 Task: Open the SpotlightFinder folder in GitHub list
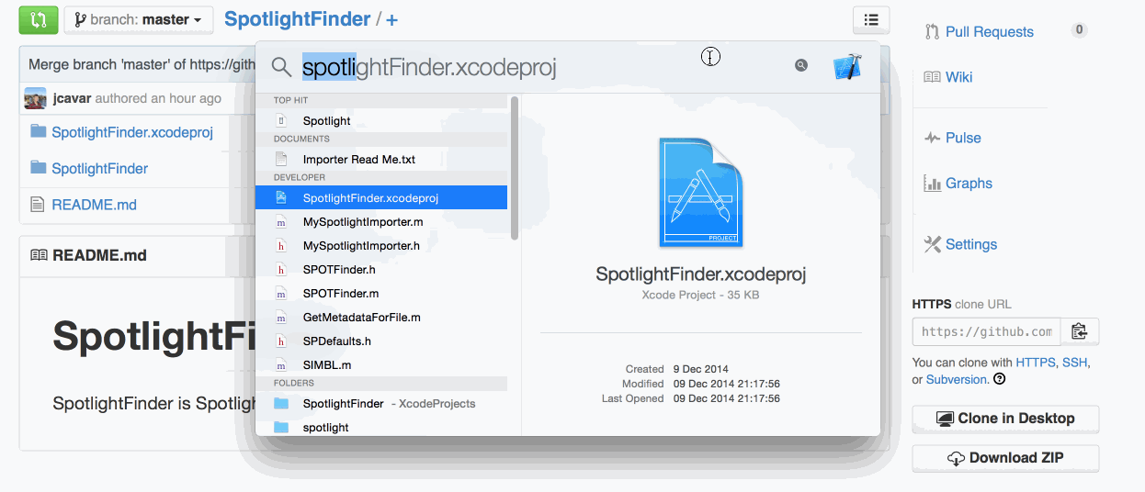point(99,168)
